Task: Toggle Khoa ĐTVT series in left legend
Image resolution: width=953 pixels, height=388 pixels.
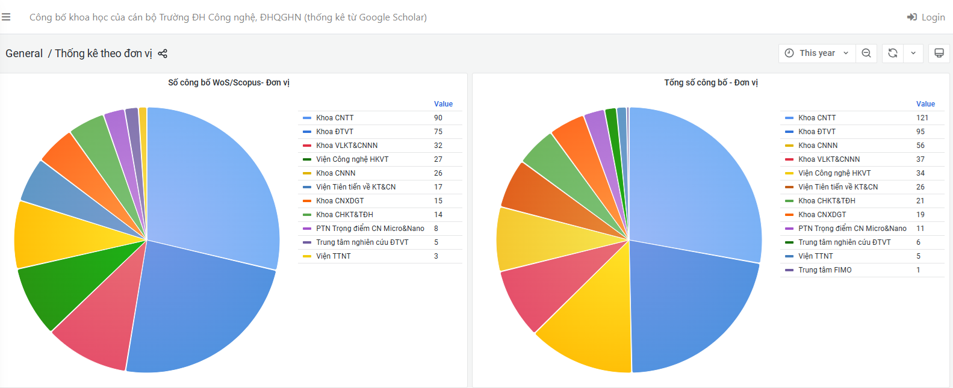Action: point(335,132)
